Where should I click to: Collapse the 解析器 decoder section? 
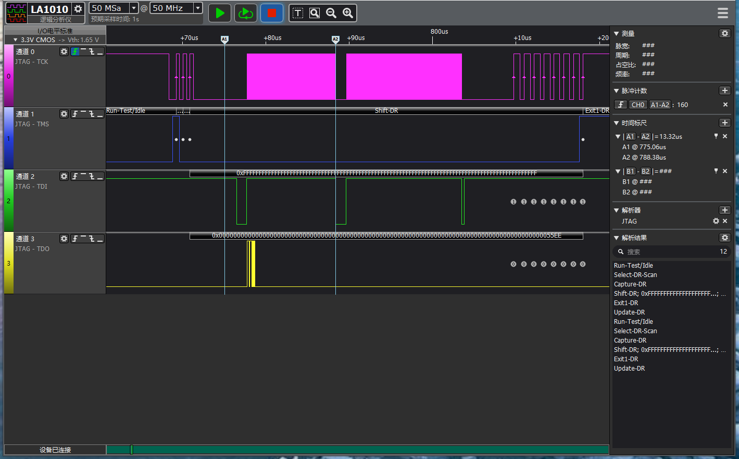point(617,210)
